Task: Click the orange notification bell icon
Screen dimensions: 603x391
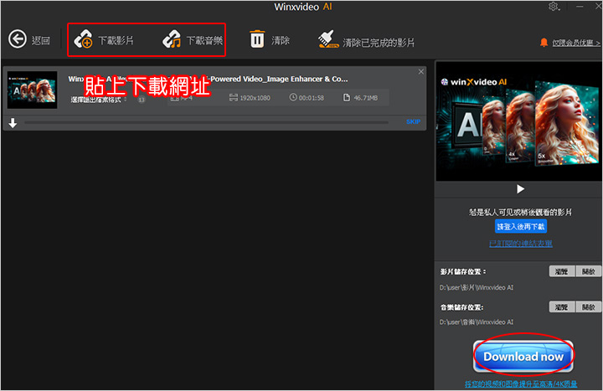Action: [544, 43]
